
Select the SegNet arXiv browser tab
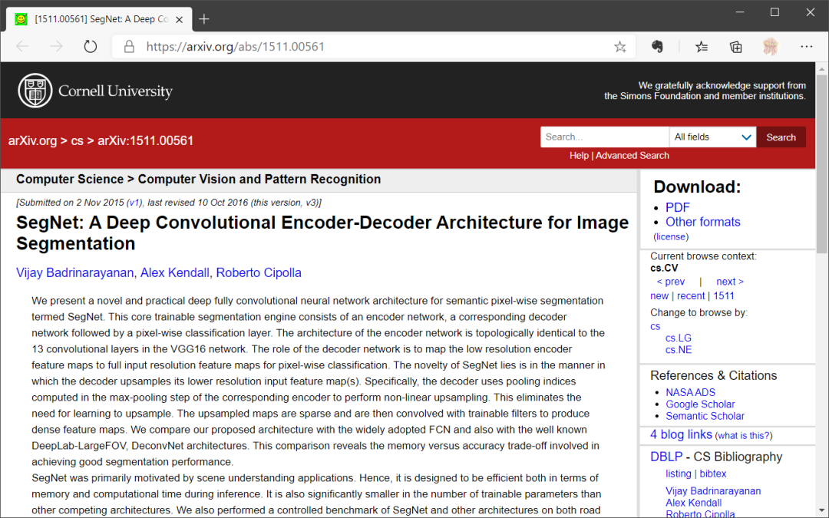(98, 19)
